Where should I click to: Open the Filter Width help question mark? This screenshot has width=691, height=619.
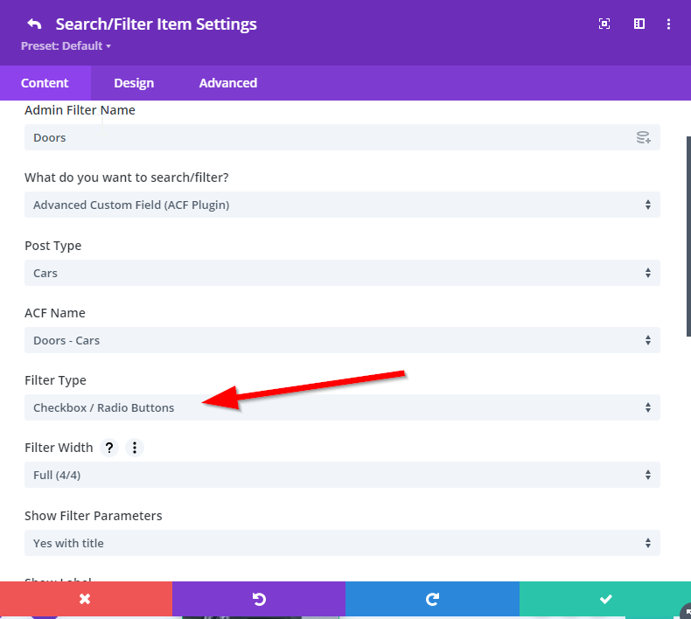pyautogui.click(x=109, y=448)
